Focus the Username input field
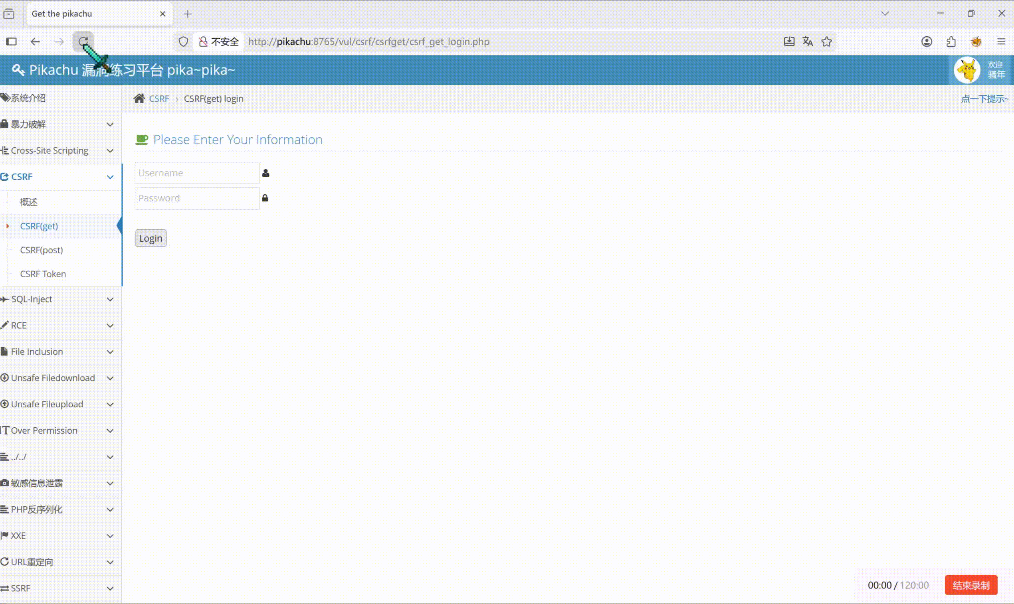This screenshot has height=604, width=1014. click(197, 173)
